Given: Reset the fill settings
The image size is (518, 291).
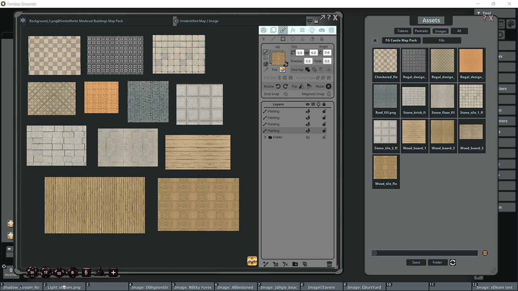Looking at the screenshot, I should point(329,86).
